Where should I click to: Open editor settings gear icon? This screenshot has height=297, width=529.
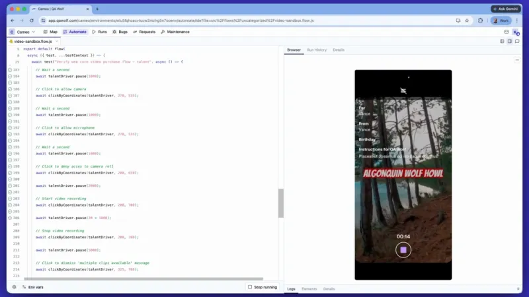coord(14,287)
